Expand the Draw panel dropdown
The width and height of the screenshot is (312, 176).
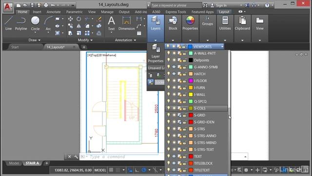coord(35,40)
